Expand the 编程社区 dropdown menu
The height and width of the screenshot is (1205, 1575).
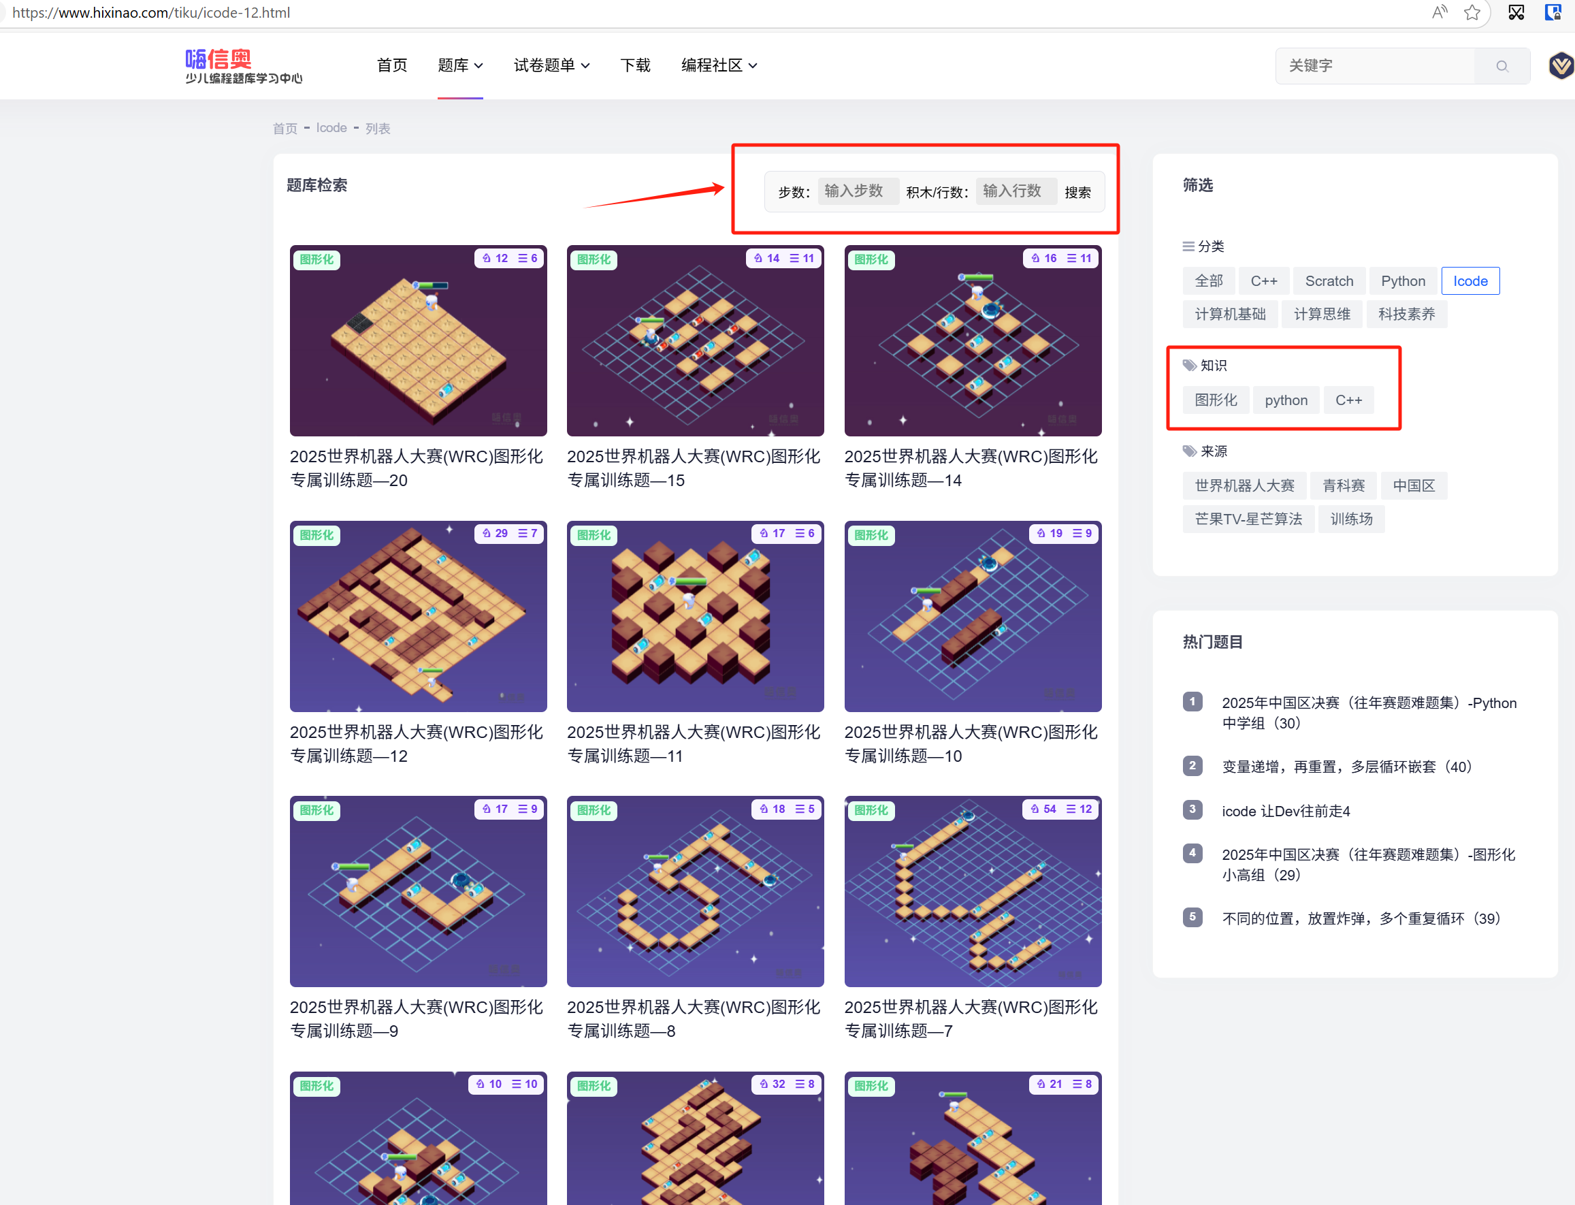point(719,66)
